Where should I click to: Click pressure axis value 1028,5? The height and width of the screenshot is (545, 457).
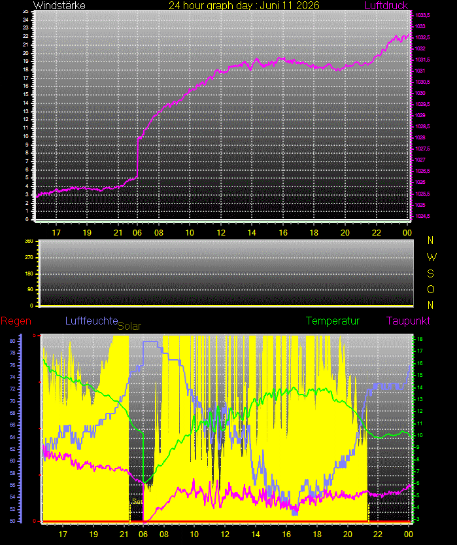[x=422, y=126]
